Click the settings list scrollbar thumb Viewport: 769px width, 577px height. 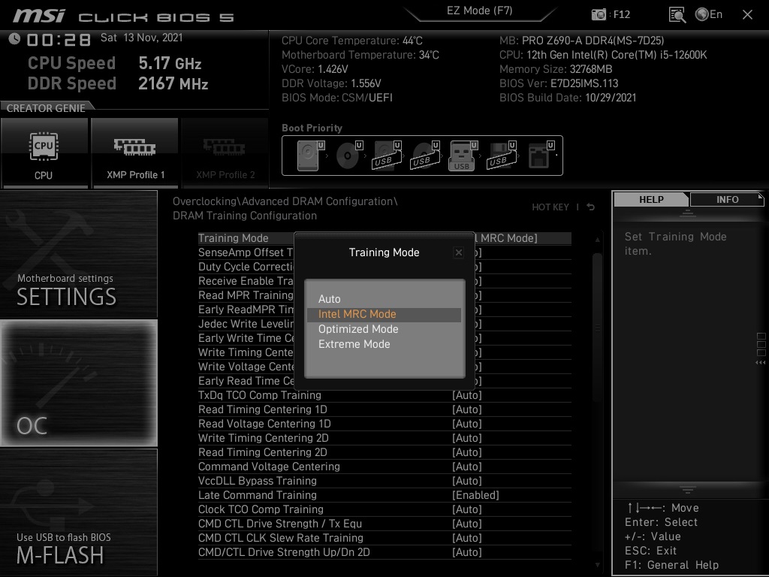[597, 326]
